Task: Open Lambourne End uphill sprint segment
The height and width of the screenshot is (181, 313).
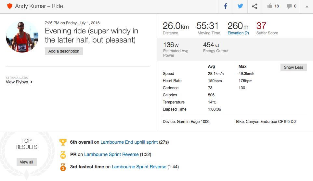Action: [129, 142]
